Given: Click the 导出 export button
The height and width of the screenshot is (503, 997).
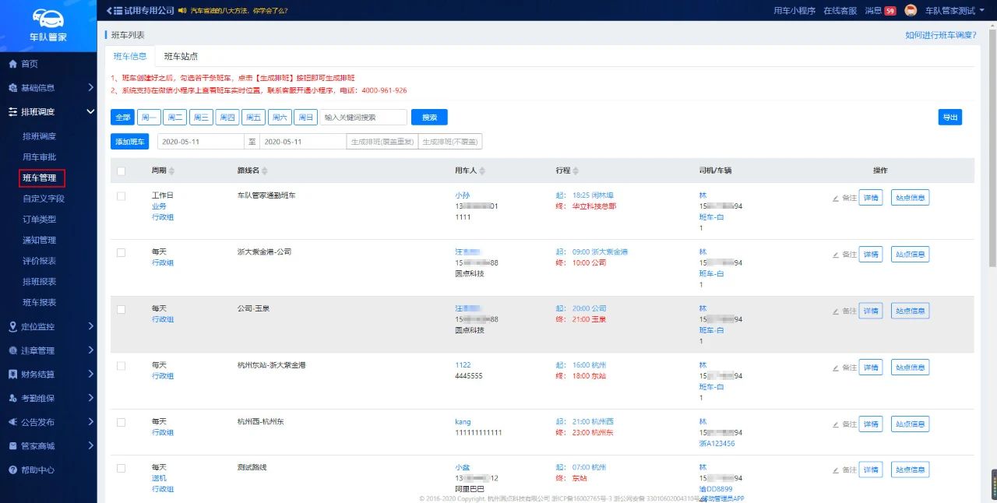Looking at the screenshot, I should click(x=949, y=117).
